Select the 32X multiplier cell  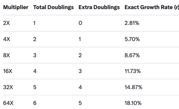click(7, 87)
